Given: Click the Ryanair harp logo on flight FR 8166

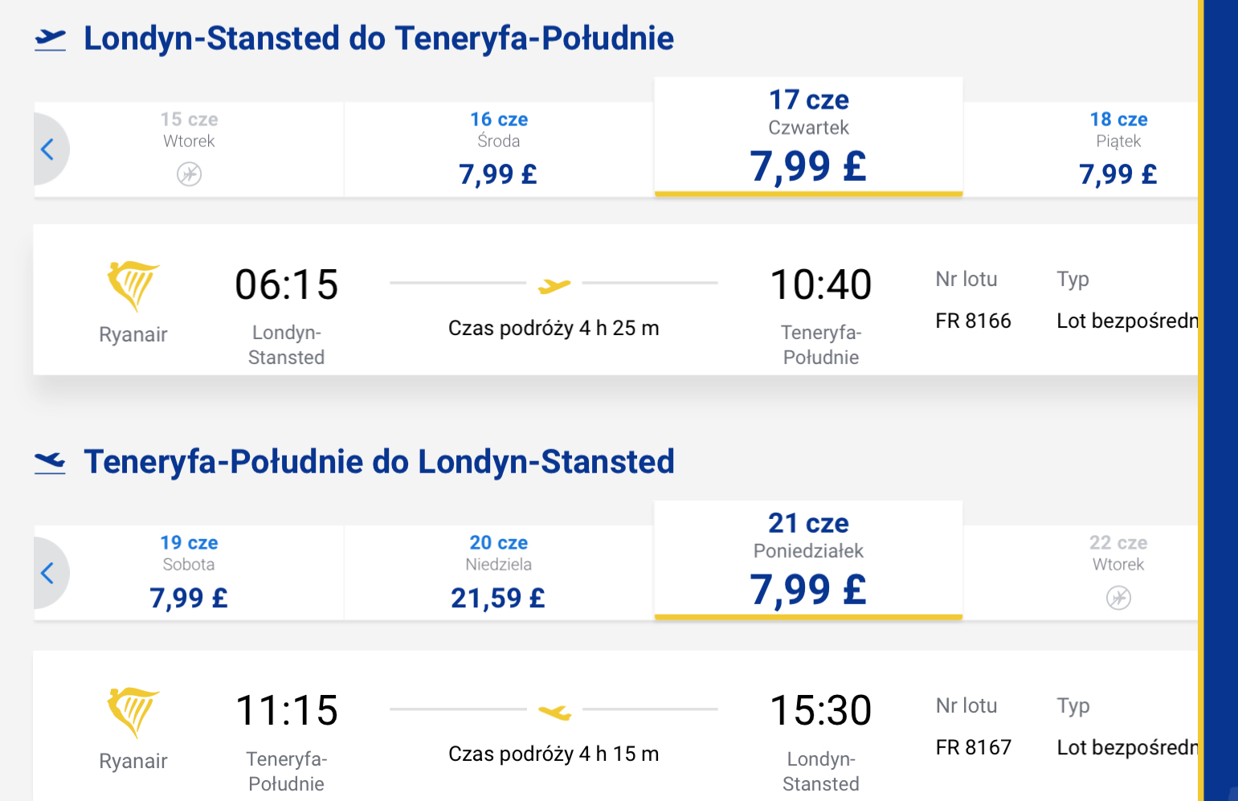Looking at the screenshot, I should point(133,286).
